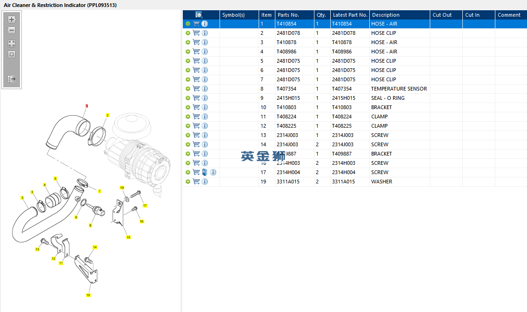Click the green gear icon for T410854 row
This screenshot has height=312, width=527.
coord(188,24)
